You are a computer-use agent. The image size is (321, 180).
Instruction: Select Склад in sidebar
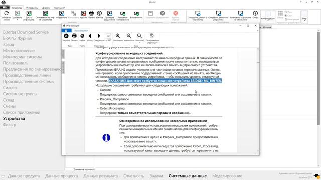click(x=9, y=100)
